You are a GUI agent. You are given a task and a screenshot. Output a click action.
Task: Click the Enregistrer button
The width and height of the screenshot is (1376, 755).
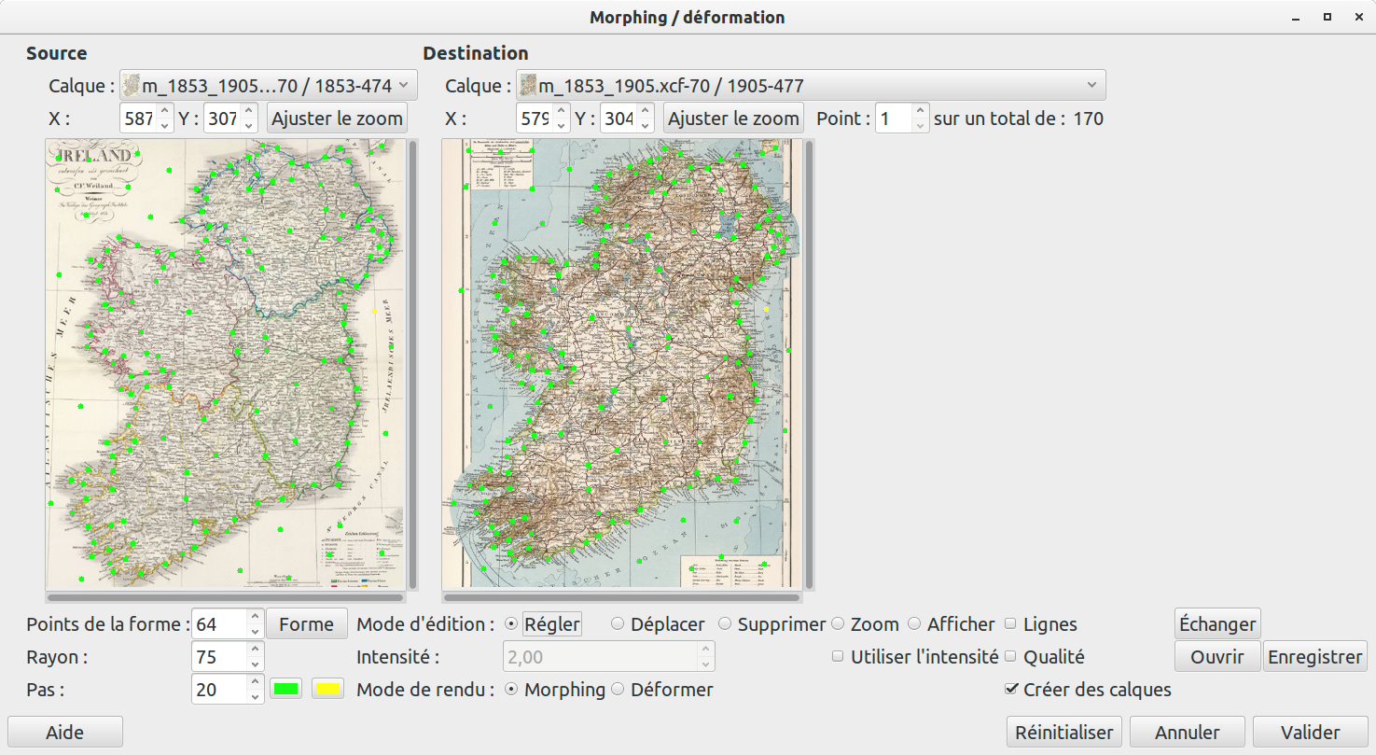coord(1314,657)
